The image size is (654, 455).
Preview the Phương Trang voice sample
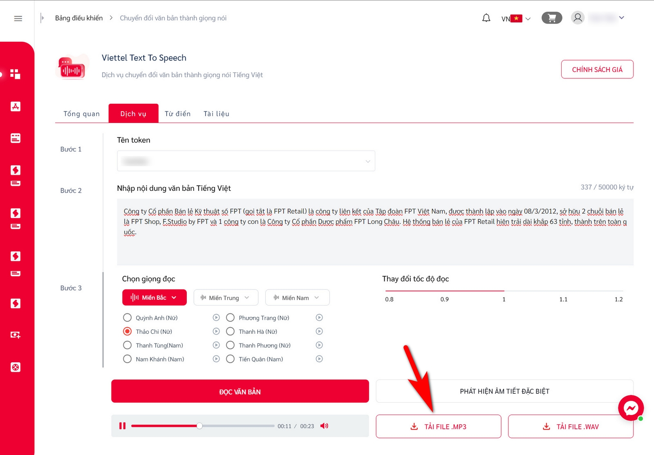point(319,318)
